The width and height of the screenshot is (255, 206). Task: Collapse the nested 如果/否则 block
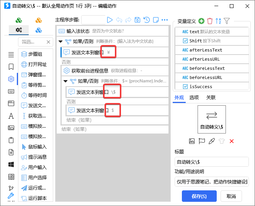(65, 81)
